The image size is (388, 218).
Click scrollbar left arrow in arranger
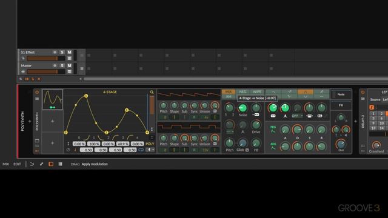coord(81,79)
